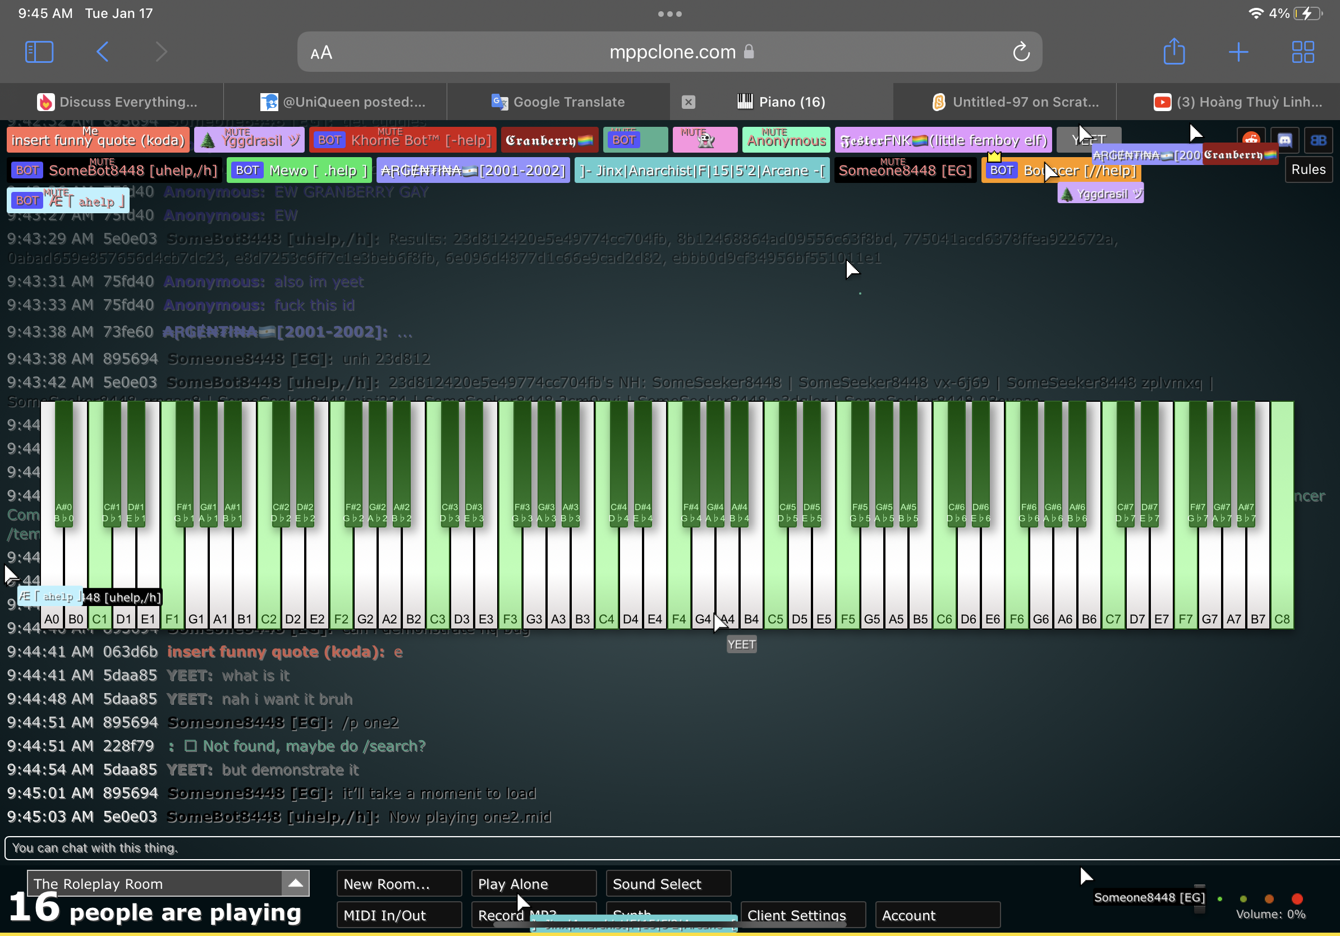Go forward with the browser forward arrow
This screenshot has width=1340, height=936.
[162, 52]
